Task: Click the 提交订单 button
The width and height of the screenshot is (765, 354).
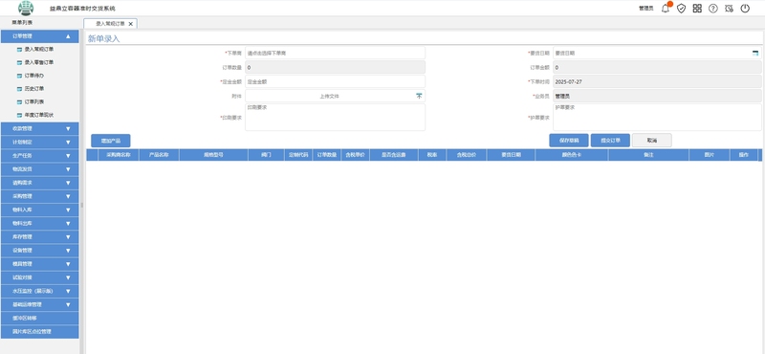Action: coord(610,141)
